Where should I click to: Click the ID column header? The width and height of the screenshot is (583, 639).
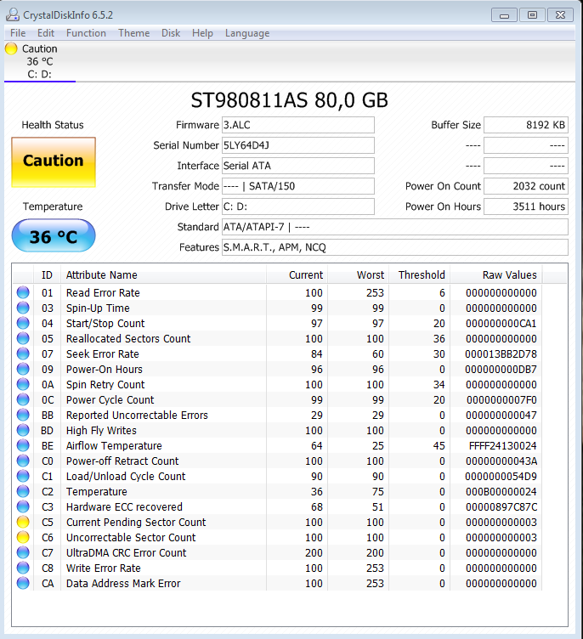[47, 275]
